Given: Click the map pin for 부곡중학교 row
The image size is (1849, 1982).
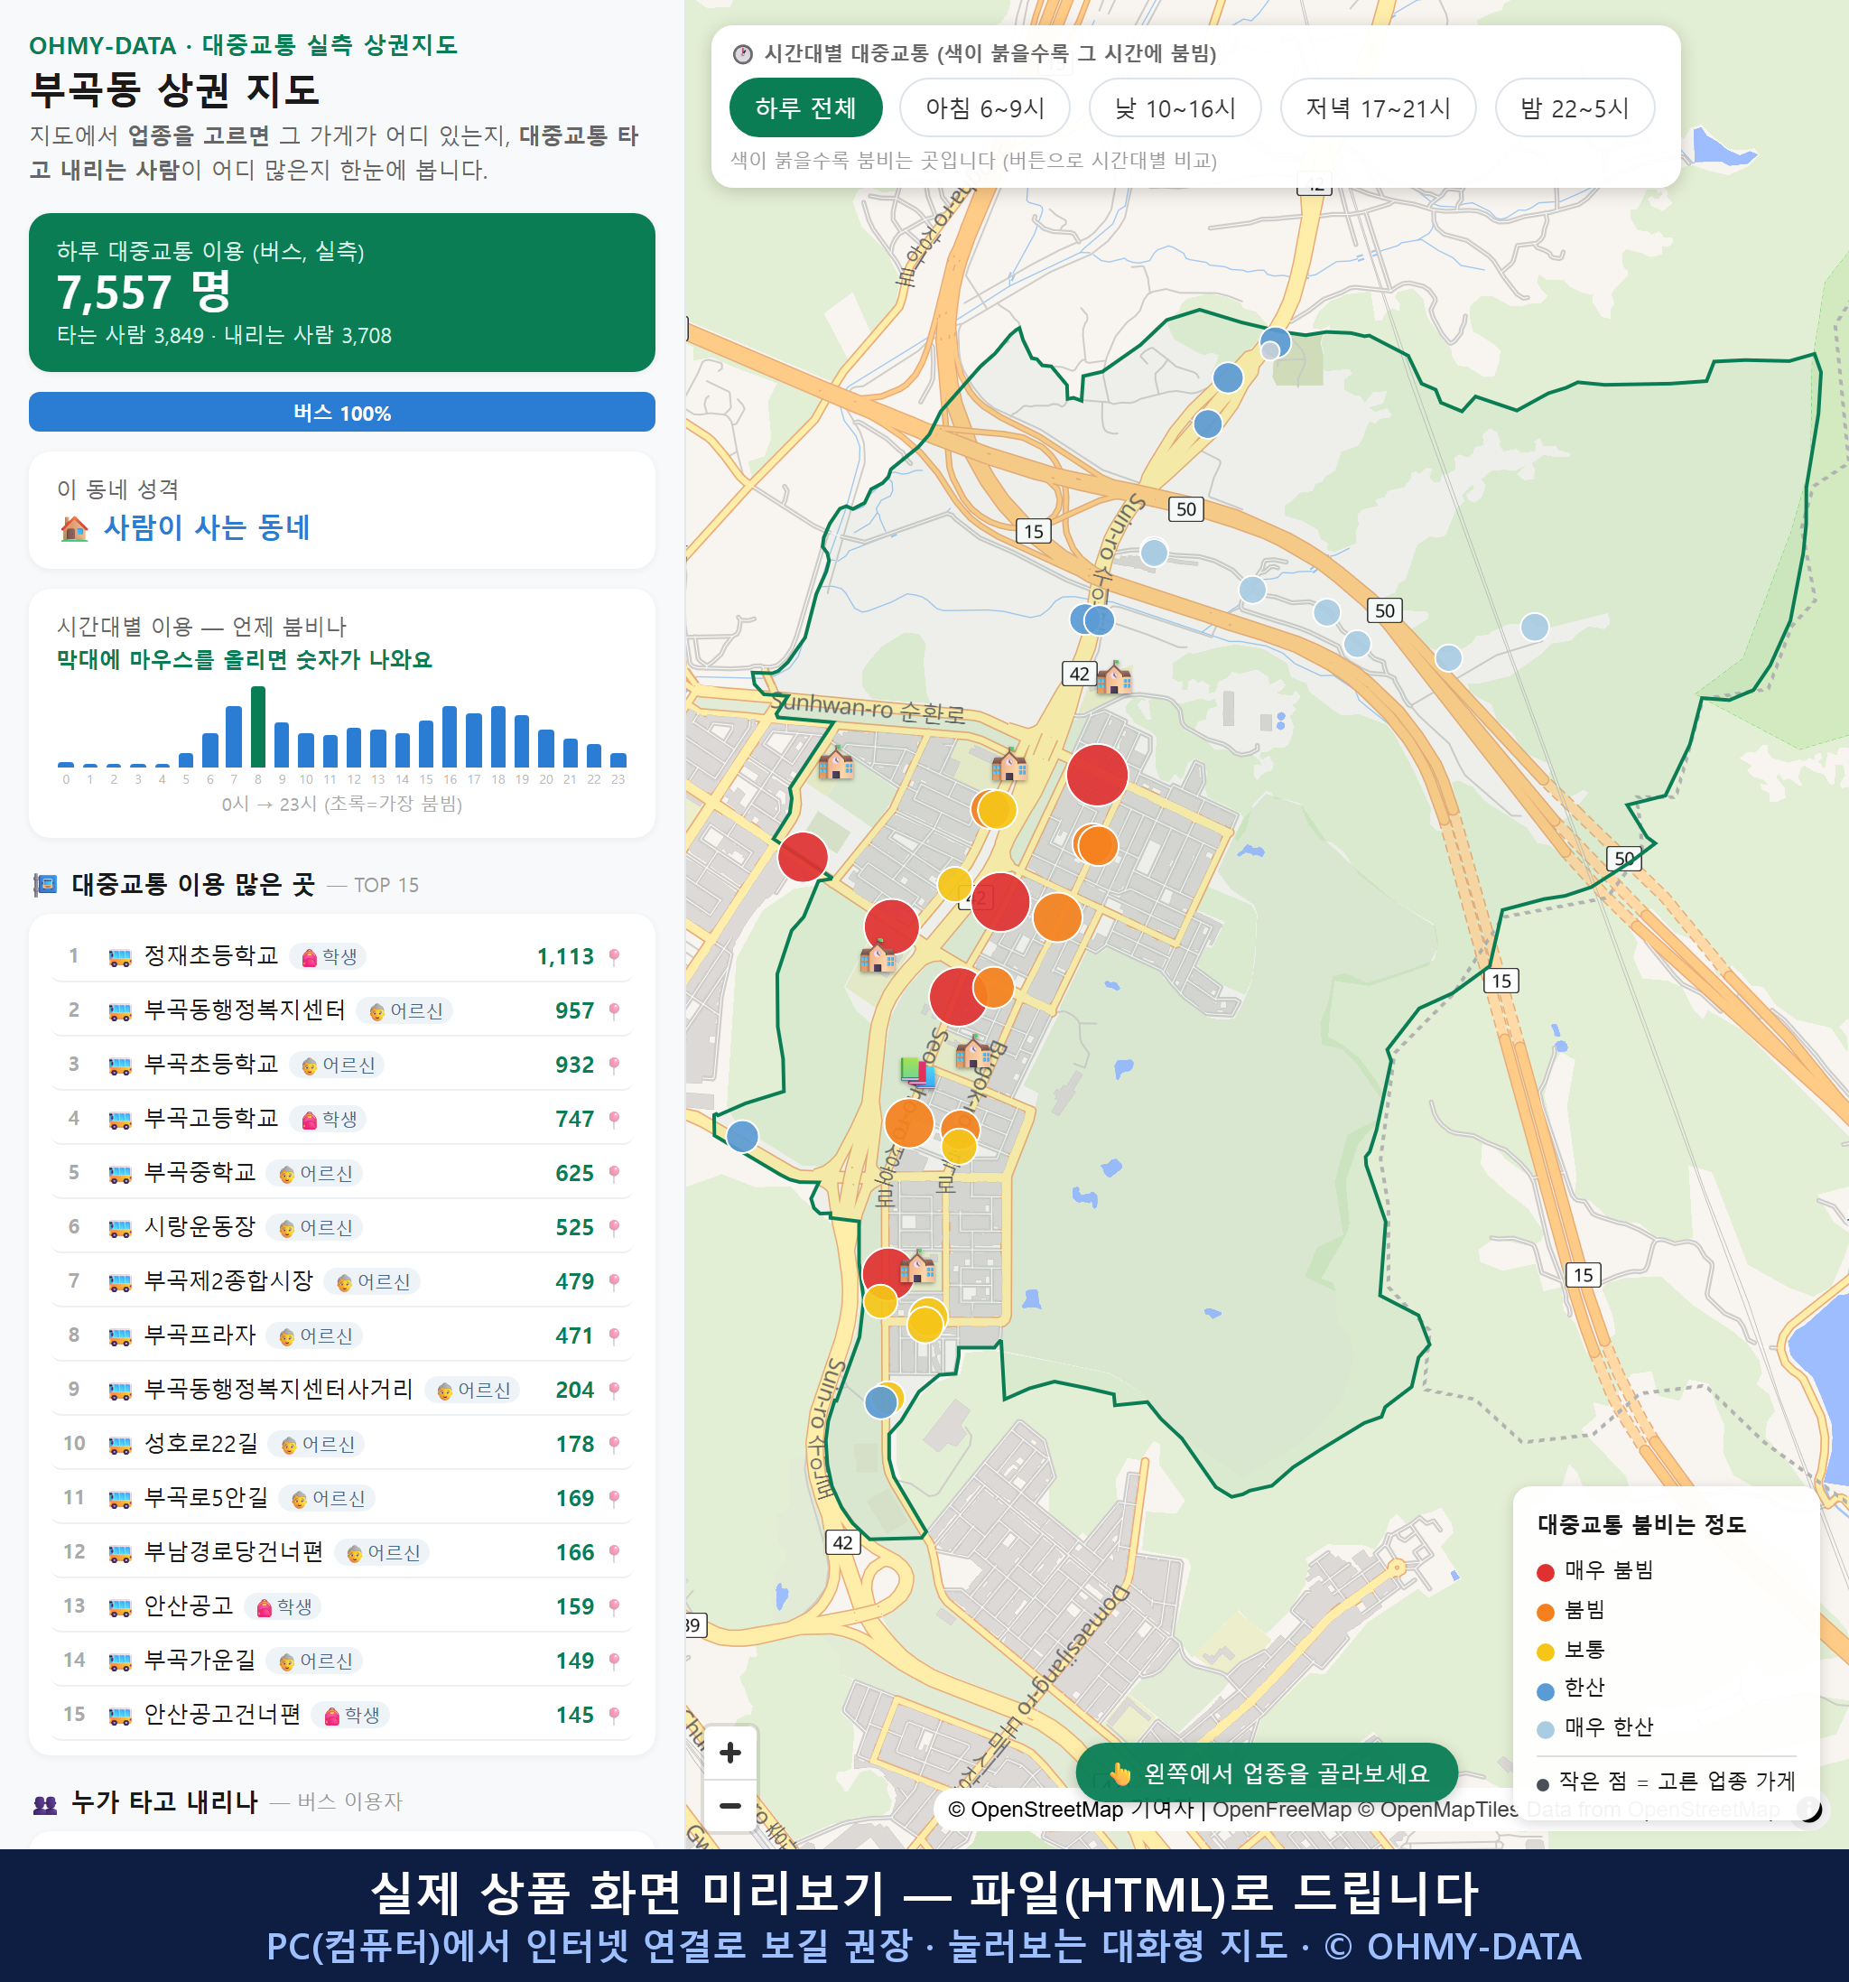Looking at the screenshot, I should pyautogui.click(x=614, y=1174).
